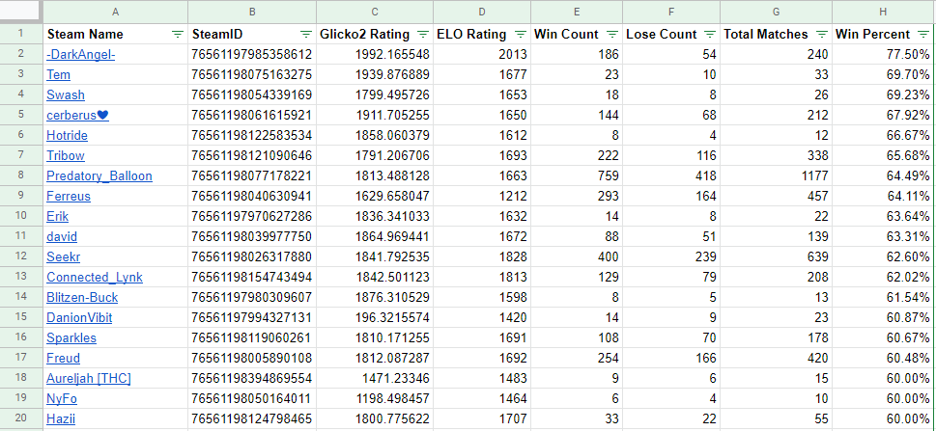Open filter menu for Lose Count column
The width and height of the screenshot is (936, 431).
click(710, 35)
